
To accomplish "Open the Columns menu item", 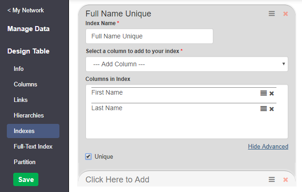I will 26,84.
